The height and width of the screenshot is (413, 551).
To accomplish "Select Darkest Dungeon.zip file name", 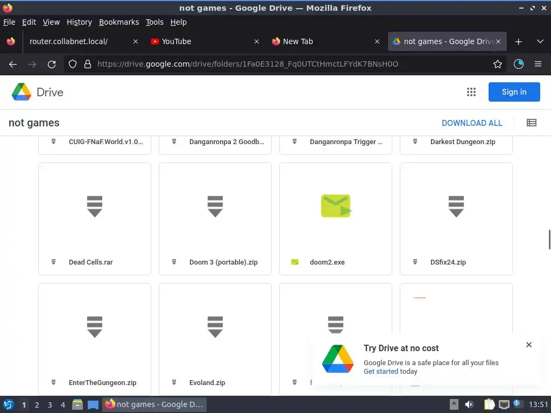I will pyautogui.click(x=463, y=142).
